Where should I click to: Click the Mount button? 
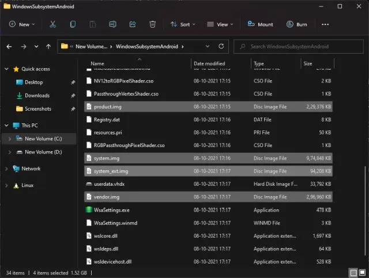(x=260, y=24)
